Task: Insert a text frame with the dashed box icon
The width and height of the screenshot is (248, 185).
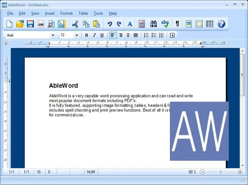Action: [199, 24]
